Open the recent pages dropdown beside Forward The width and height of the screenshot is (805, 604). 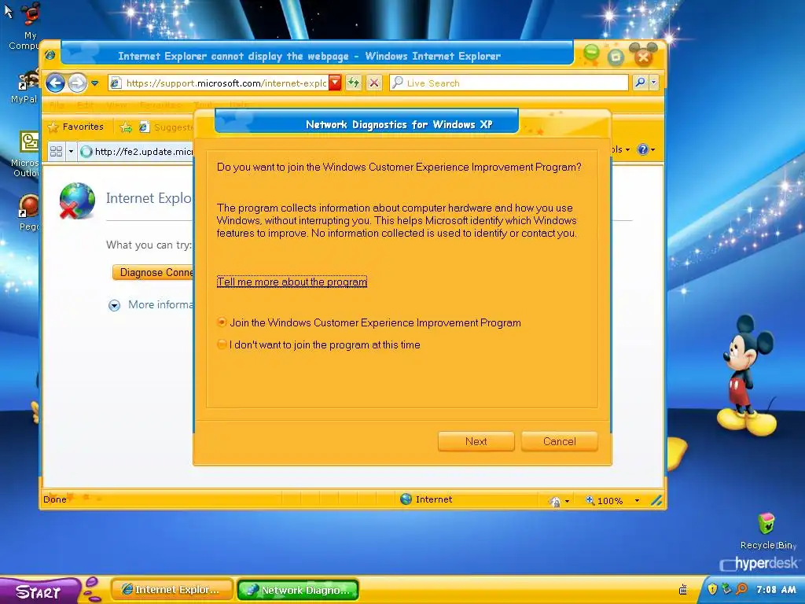pyautogui.click(x=95, y=83)
